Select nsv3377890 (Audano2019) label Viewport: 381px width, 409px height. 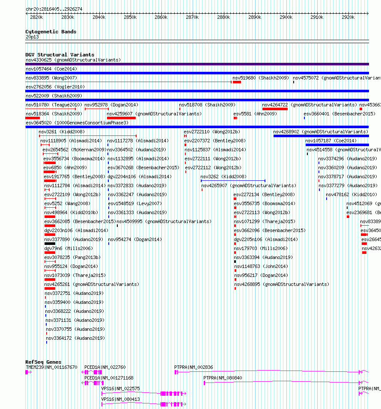(x=74, y=239)
